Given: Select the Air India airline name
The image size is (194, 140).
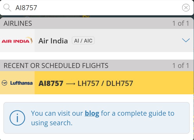Looking at the screenshot, I should click(53, 41).
